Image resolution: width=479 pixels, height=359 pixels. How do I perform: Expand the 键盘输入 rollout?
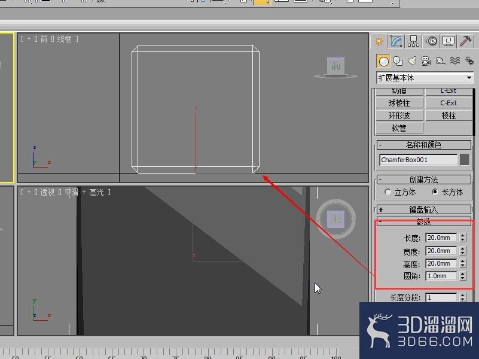pos(424,209)
